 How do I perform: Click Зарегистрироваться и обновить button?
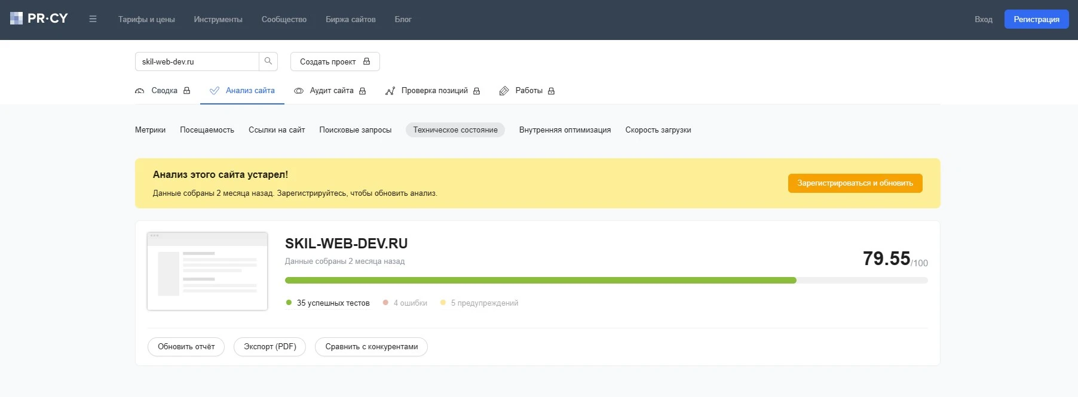[x=855, y=183]
